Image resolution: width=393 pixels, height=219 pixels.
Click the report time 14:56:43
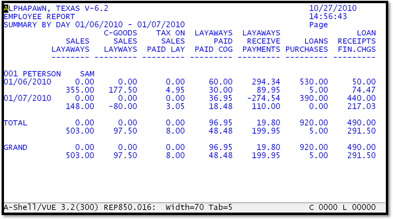pyautogui.click(x=328, y=17)
